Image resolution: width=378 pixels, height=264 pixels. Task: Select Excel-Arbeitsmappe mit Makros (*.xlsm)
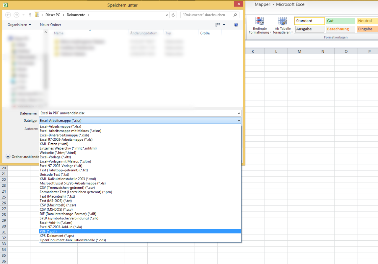click(x=140, y=131)
